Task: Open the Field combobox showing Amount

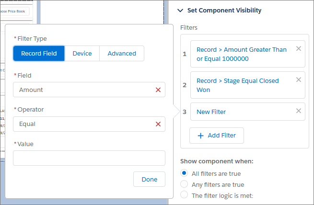Action: coord(84,90)
